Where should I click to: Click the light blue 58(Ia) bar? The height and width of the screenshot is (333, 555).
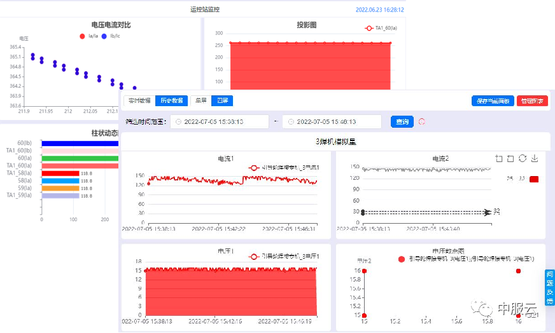click(60, 180)
